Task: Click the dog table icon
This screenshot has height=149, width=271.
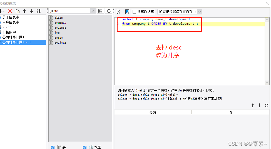Action: (51, 33)
